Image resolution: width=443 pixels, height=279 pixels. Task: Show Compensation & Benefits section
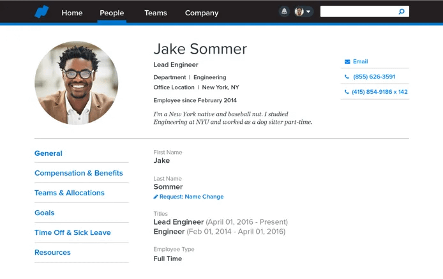(79, 173)
